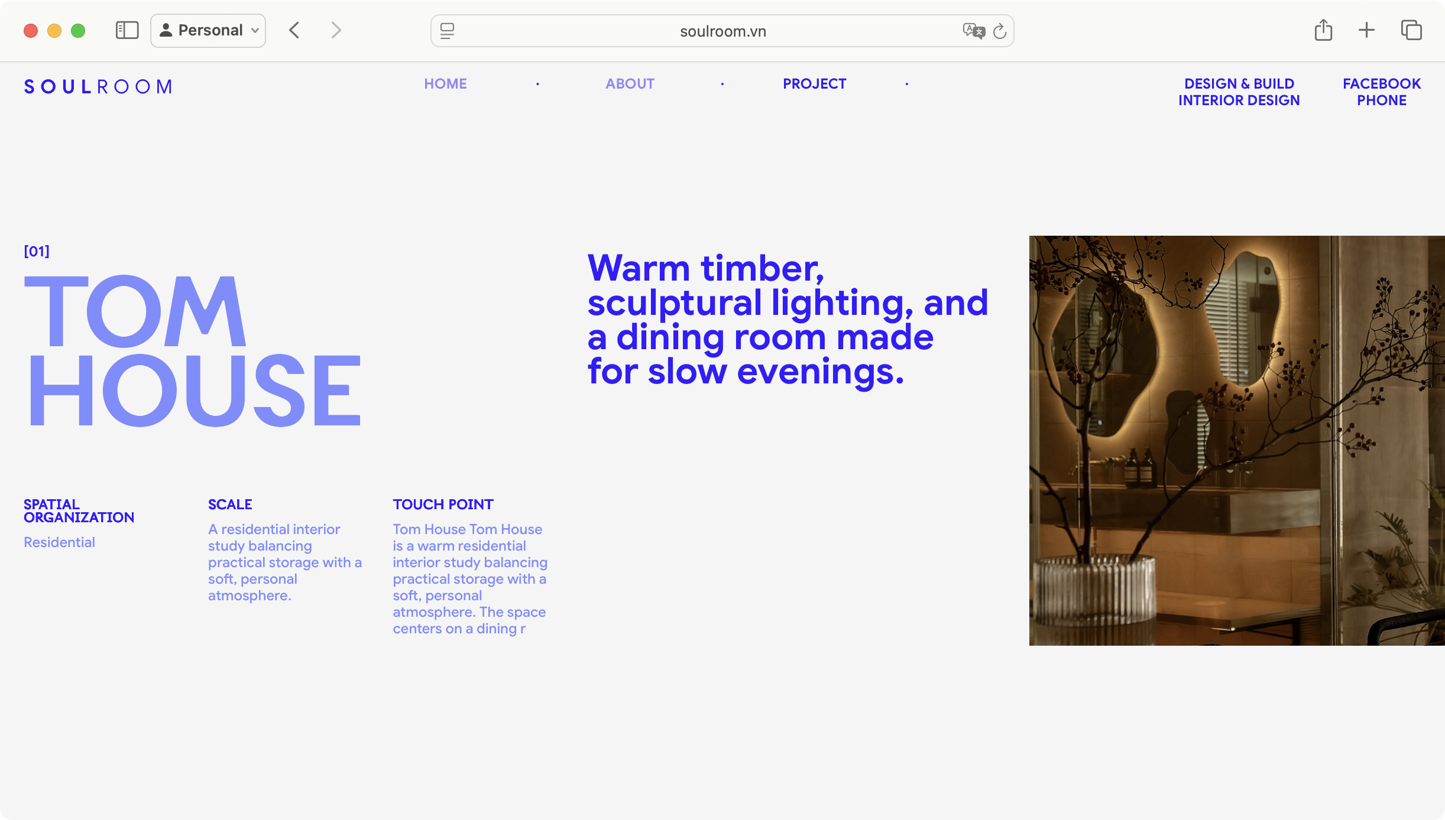Go to HOME in the navigation

pyautogui.click(x=445, y=84)
